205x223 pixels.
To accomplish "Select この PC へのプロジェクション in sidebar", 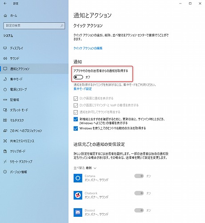I will pos(34,131).
